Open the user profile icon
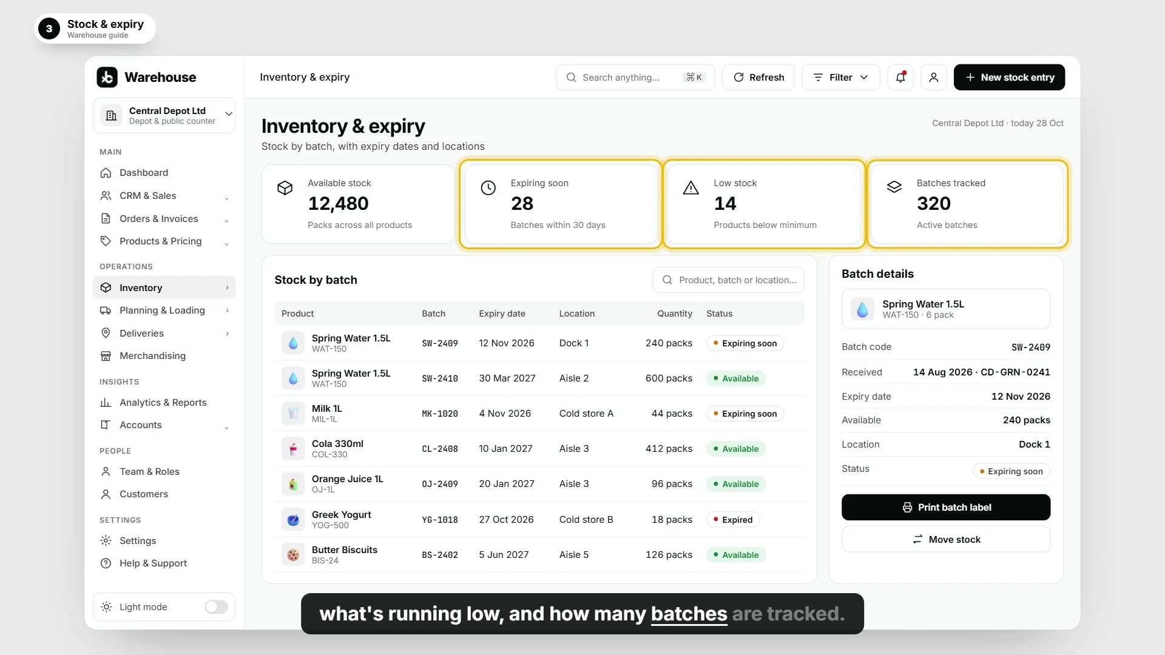 coord(934,77)
